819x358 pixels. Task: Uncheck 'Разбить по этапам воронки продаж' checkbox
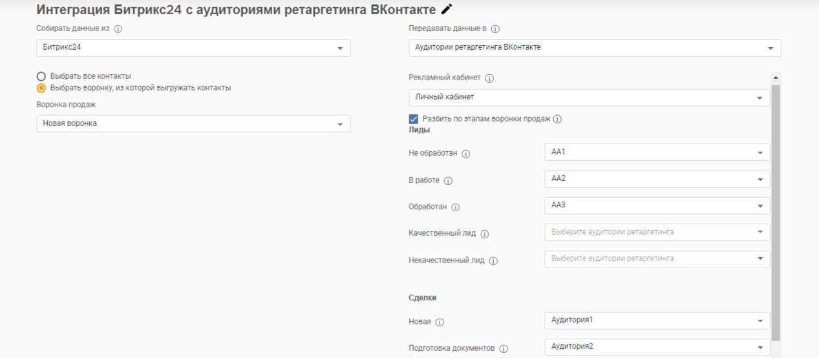[x=414, y=119]
